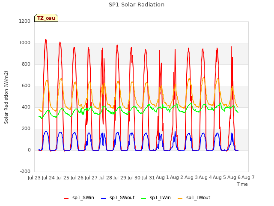Click the 1000 y-axis tick label
Image resolution: width=274 pixels, height=206 pixels.
pos(25,43)
